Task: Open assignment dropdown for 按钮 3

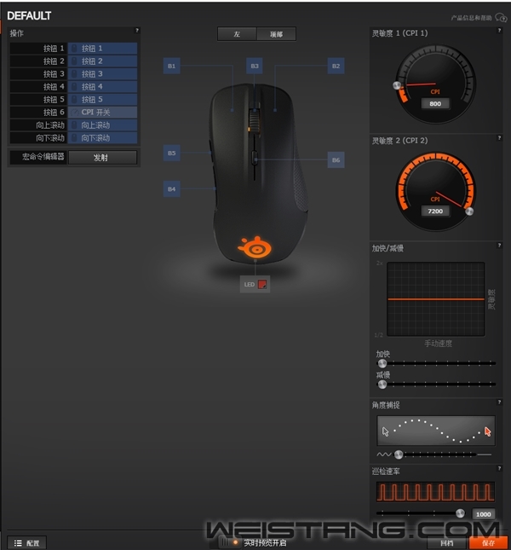Action: (102, 74)
